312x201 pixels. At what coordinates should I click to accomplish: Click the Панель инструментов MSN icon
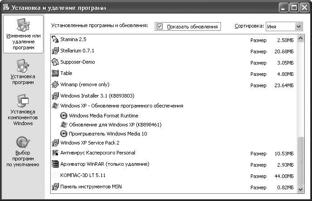click(55, 187)
